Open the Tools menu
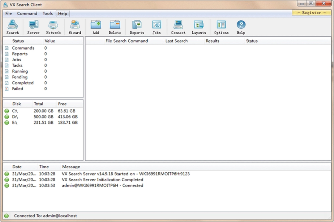 (x=48, y=13)
